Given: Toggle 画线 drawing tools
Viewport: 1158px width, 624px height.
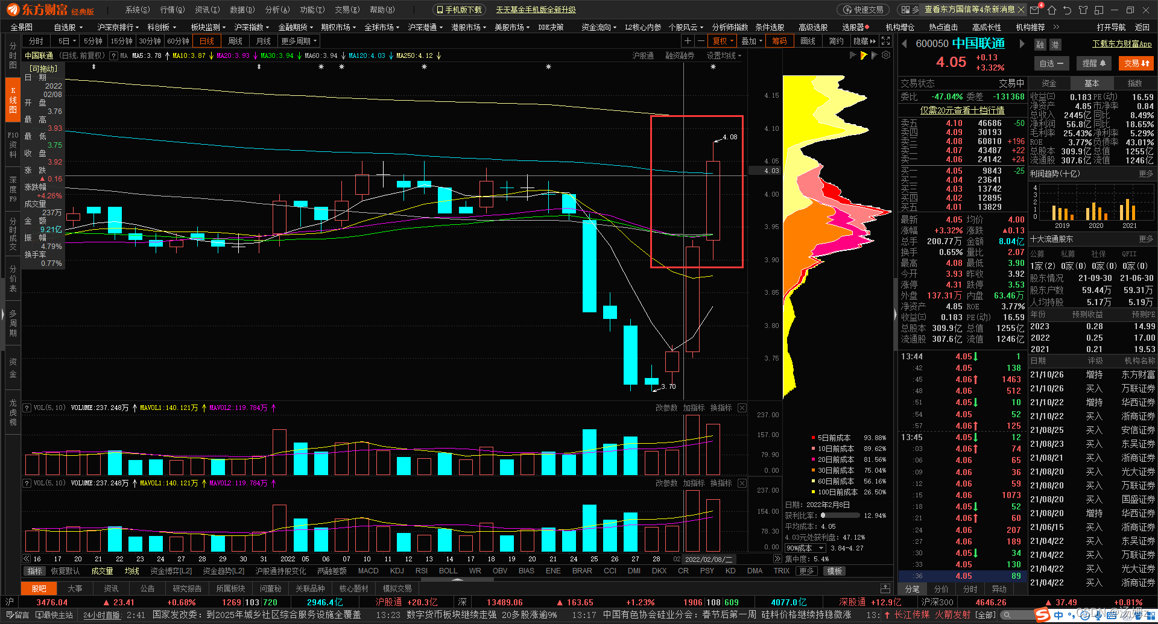Looking at the screenshot, I should coord(808,41).
